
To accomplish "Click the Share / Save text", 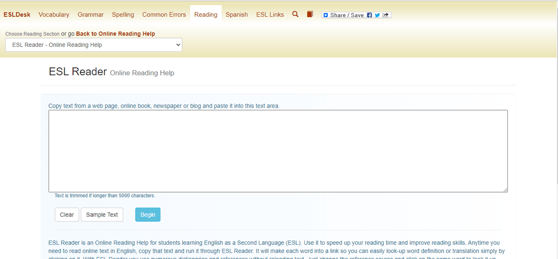I will [x=347, y=15].
